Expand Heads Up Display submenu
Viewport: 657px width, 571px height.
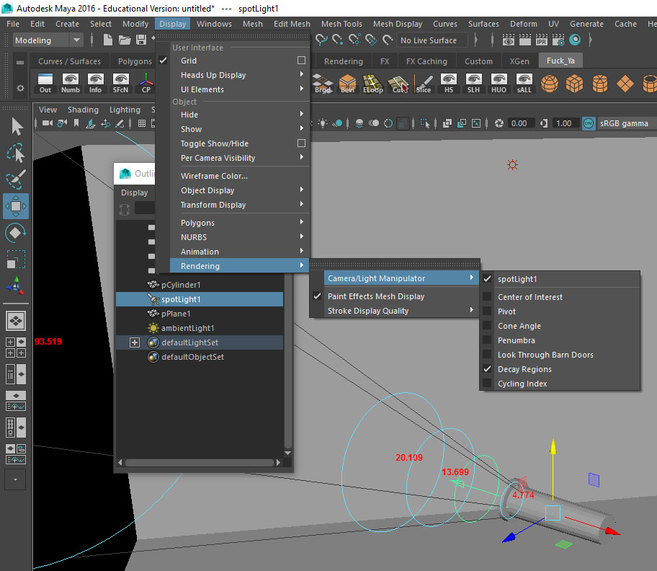click(240, 75)
